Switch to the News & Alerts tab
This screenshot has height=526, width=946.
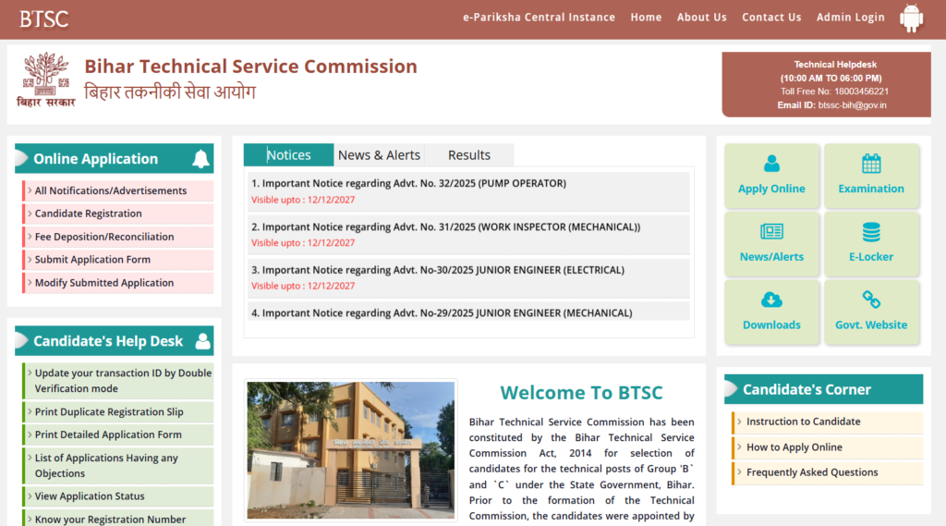pyautogui.click(x=379, y=155)
